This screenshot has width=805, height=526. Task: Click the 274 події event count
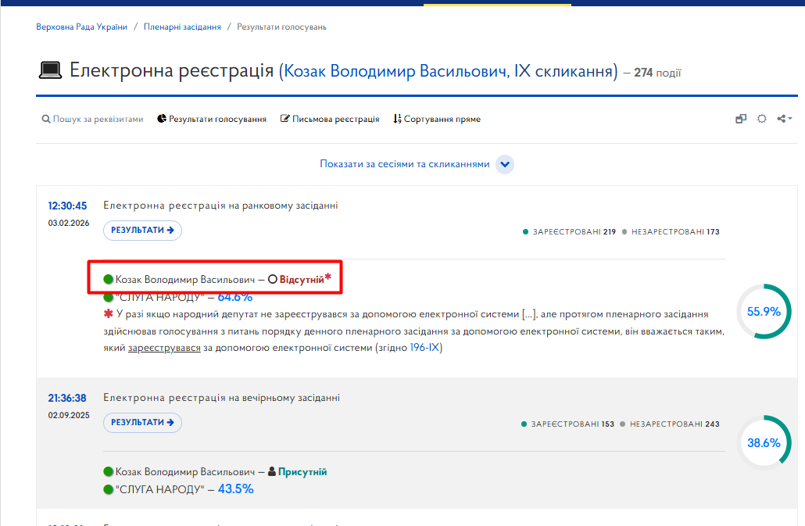click(657, 73)
